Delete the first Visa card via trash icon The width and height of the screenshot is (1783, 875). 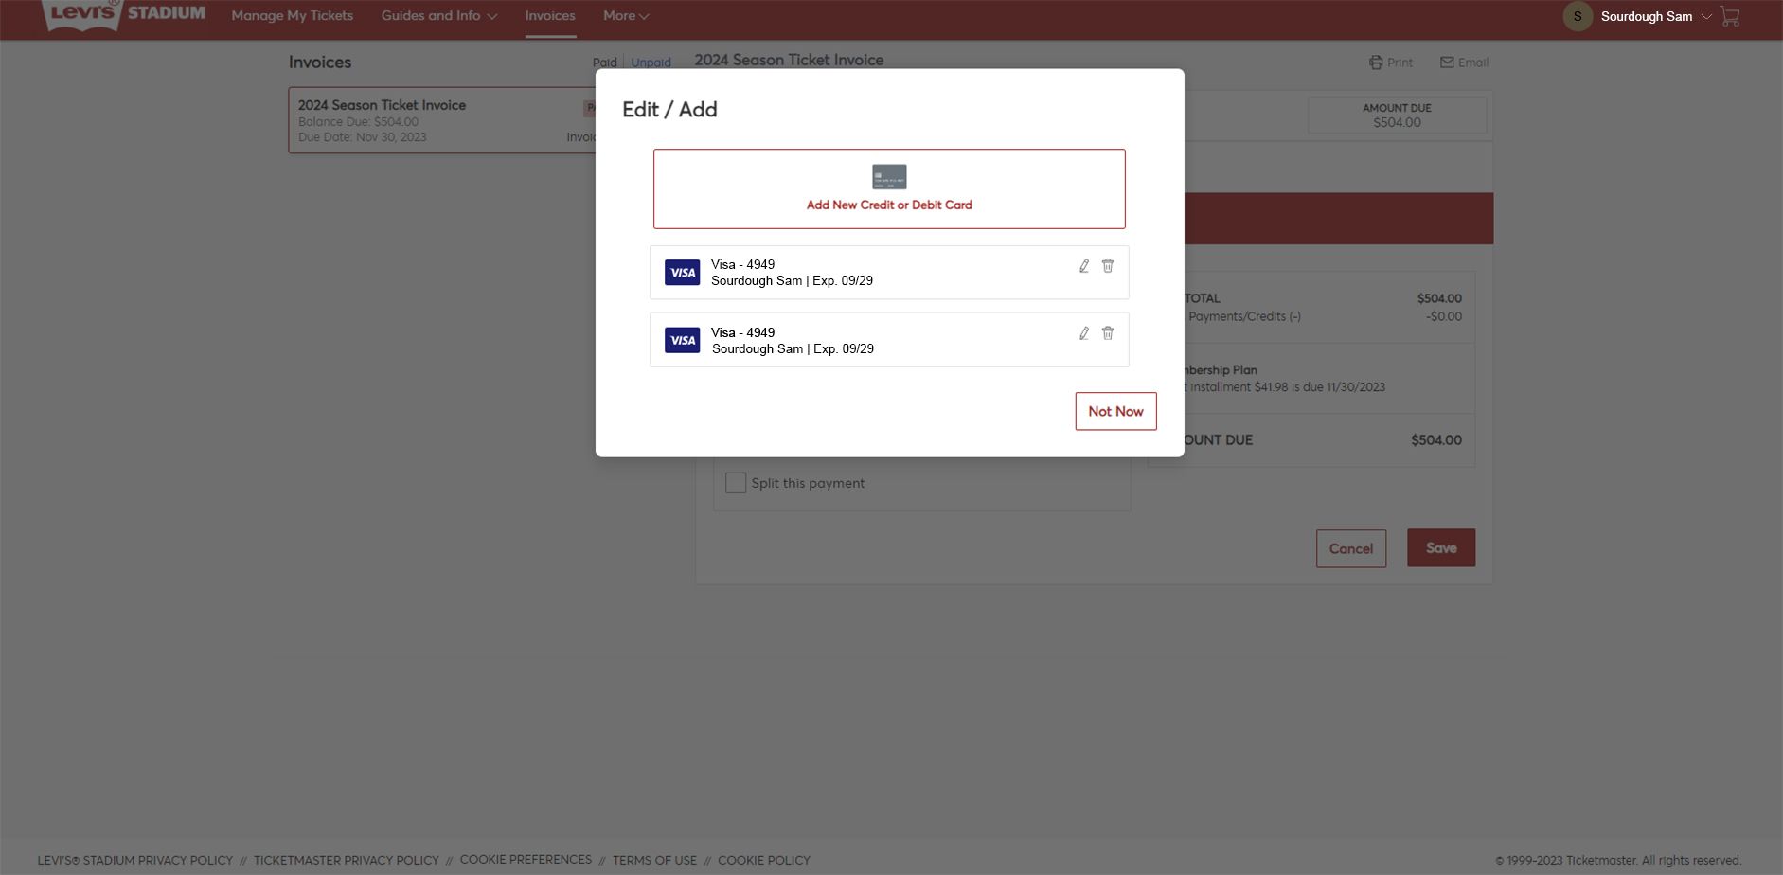[1108, 266]
